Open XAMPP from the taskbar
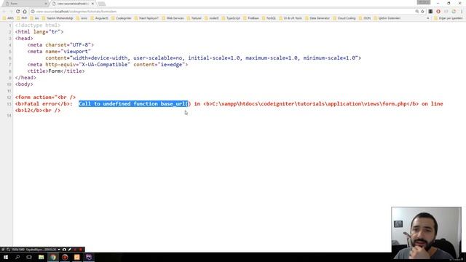Screen dimensions: 466x262 (76, 257)
